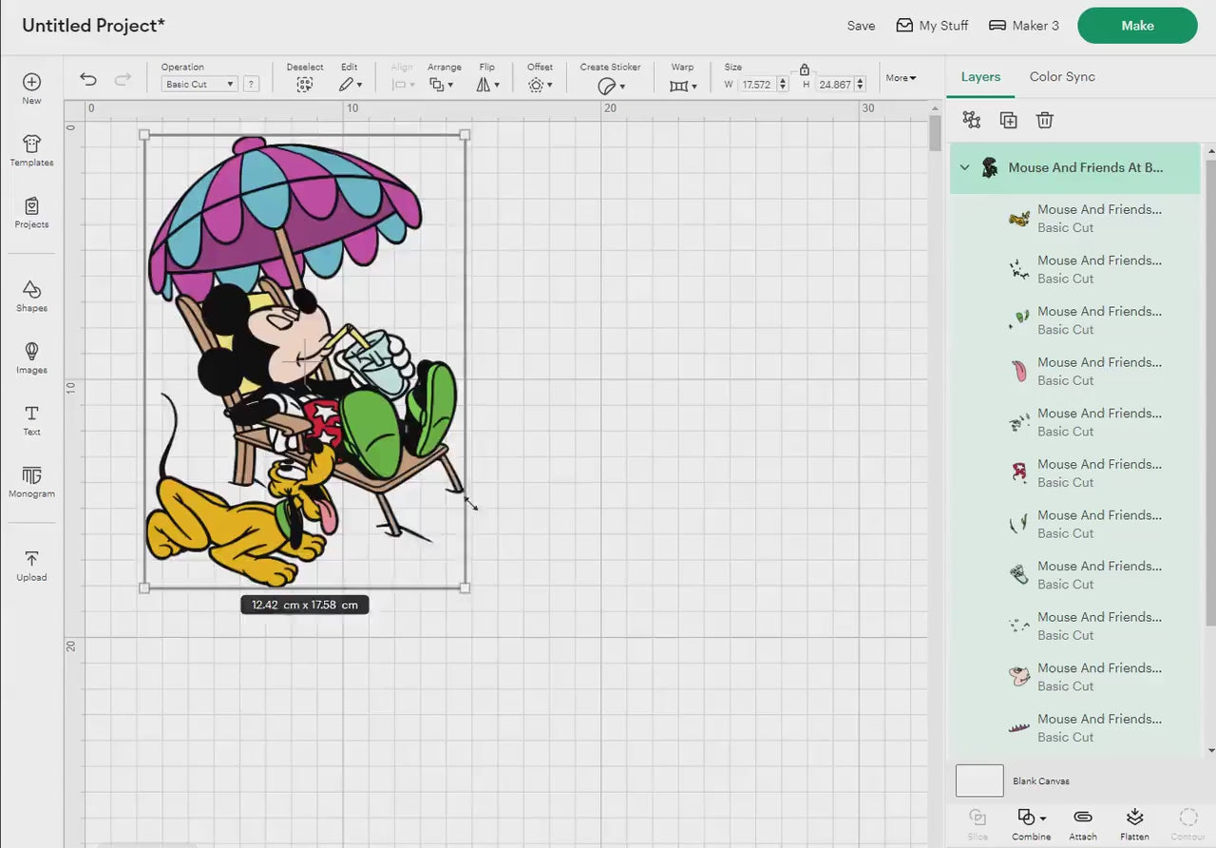Click the New project icon
Image resolution: width=1216 pixels, height=848 pixels.
[31, 87]
